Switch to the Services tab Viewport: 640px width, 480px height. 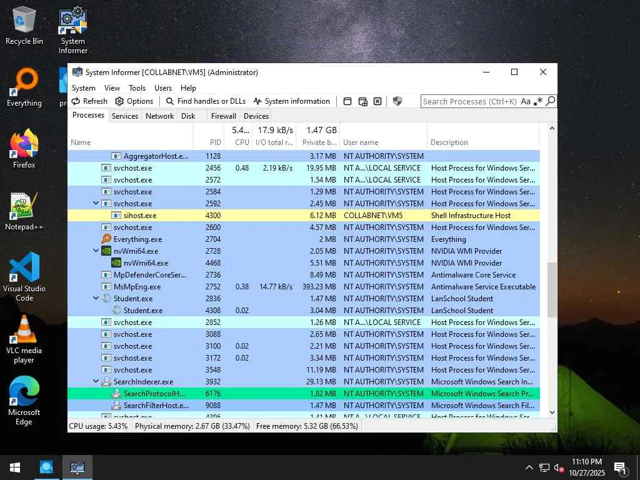tap(125, 116)
